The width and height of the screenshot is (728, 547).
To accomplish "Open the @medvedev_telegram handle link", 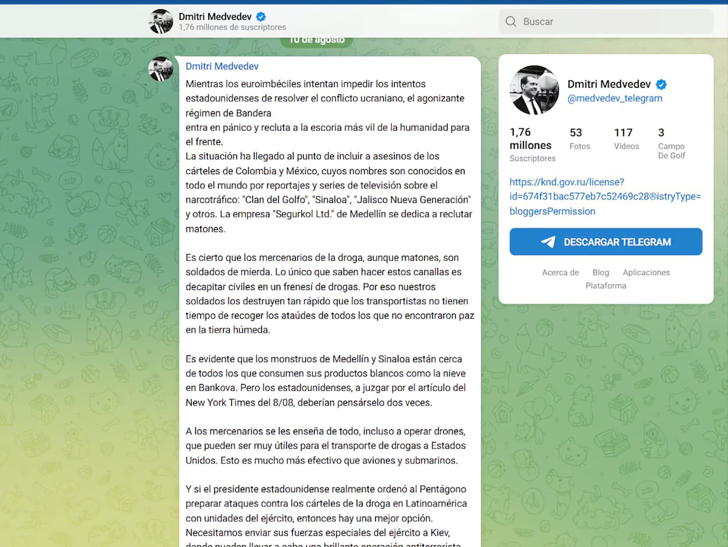I will pyautogui.click(x=615, y=98).
